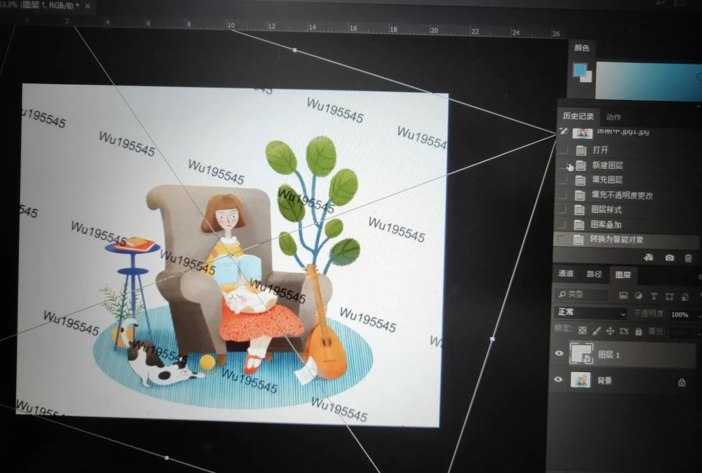Open the 不透明度 100% opacity dropdown
Viewport: 702px width, 473px height.
tap(683, 314)
